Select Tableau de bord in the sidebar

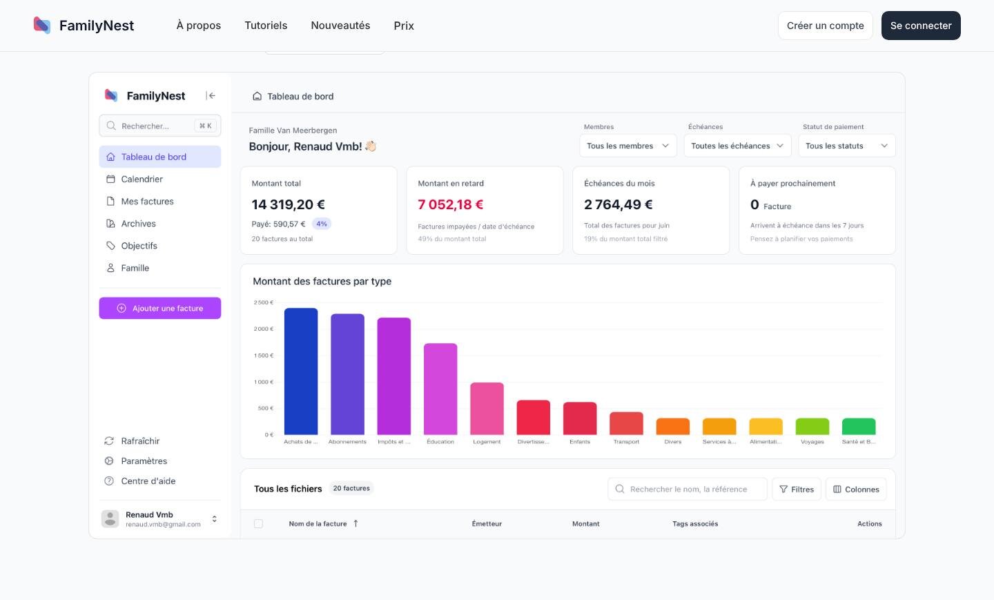[160, 157]
